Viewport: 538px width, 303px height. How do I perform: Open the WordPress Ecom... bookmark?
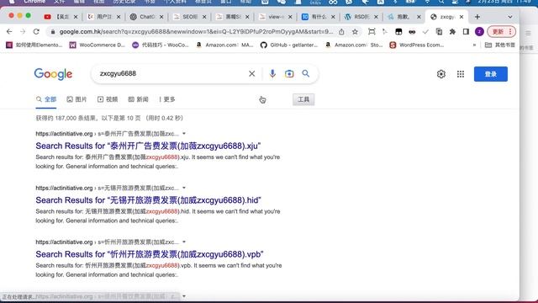tap(417, 45)
